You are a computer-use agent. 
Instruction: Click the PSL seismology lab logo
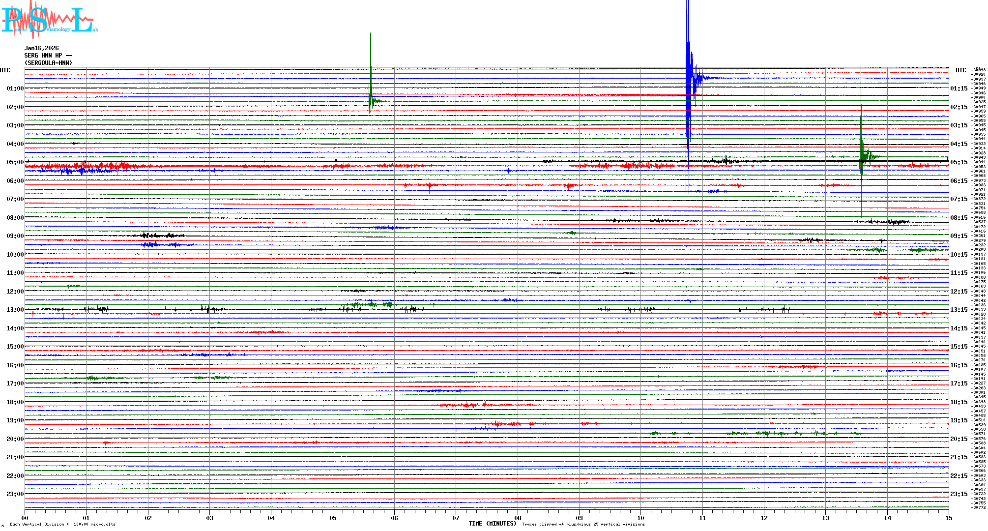[x=49, y=20]
